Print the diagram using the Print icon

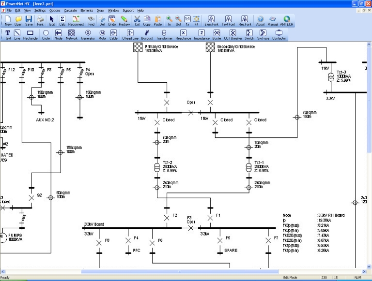[40, 21]
